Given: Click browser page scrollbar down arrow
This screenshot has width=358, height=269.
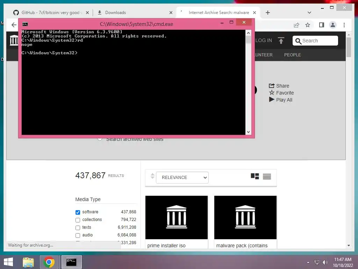Looking at the screenshot, I should 349,246.
